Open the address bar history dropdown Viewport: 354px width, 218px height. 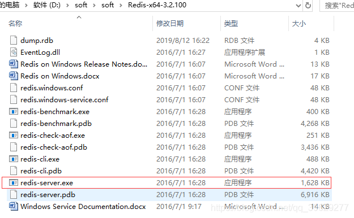pyautogui.click(x=298, y=6)
